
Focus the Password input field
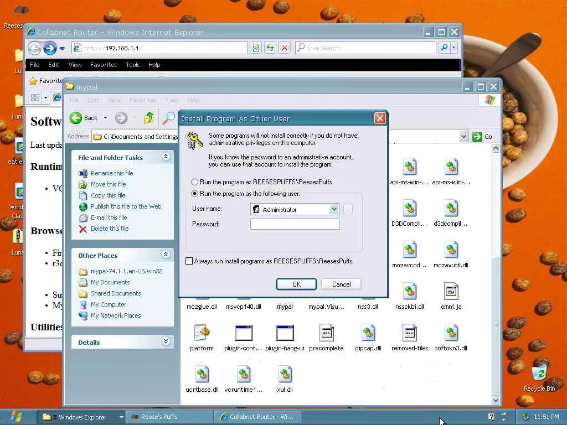(295, 224)
